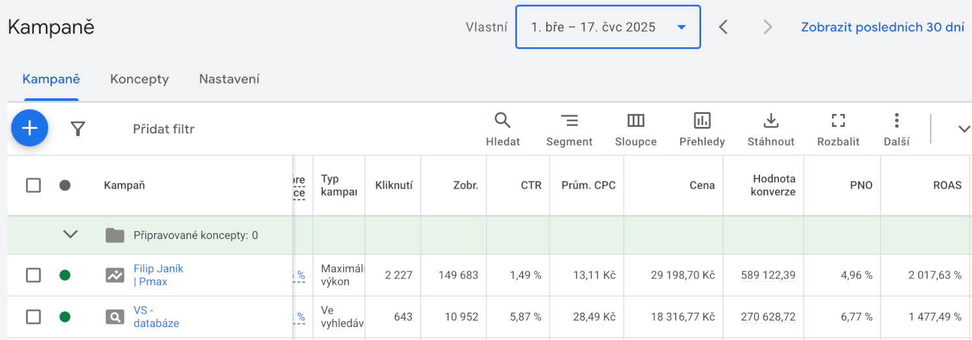Switch to the Nastavení tab
Image resolution: width=972 pixels, height=340 pixels.
point(229,79)
